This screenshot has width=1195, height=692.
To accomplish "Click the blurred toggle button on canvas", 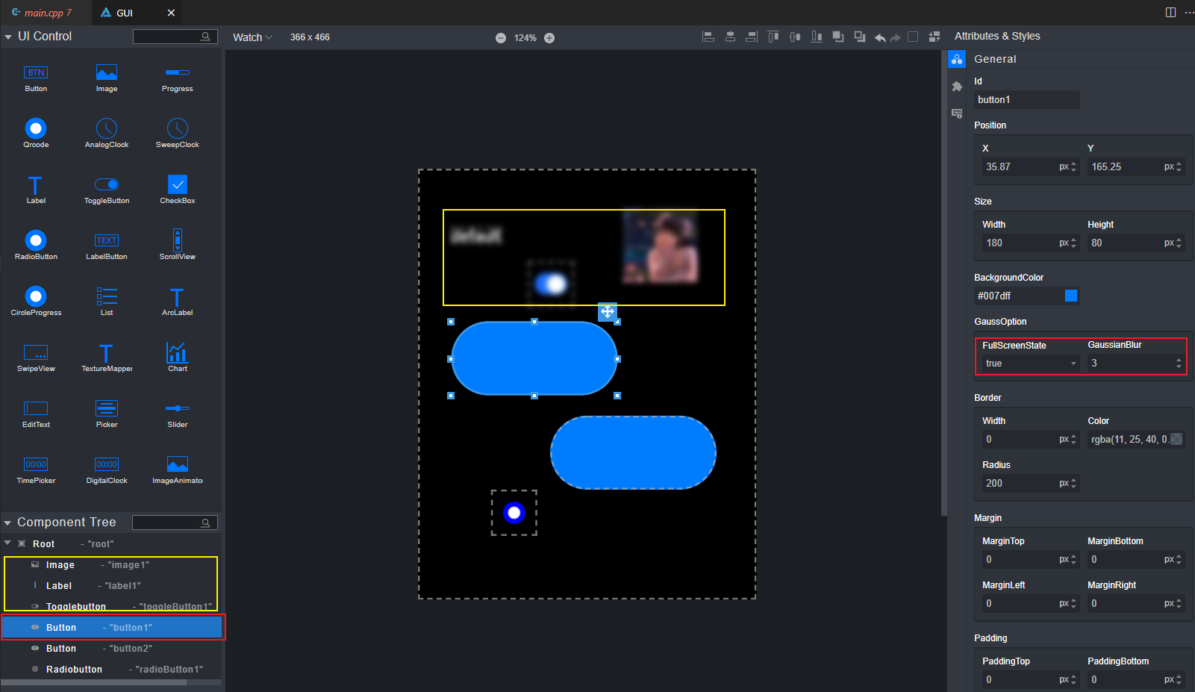I will click(552, 284).
